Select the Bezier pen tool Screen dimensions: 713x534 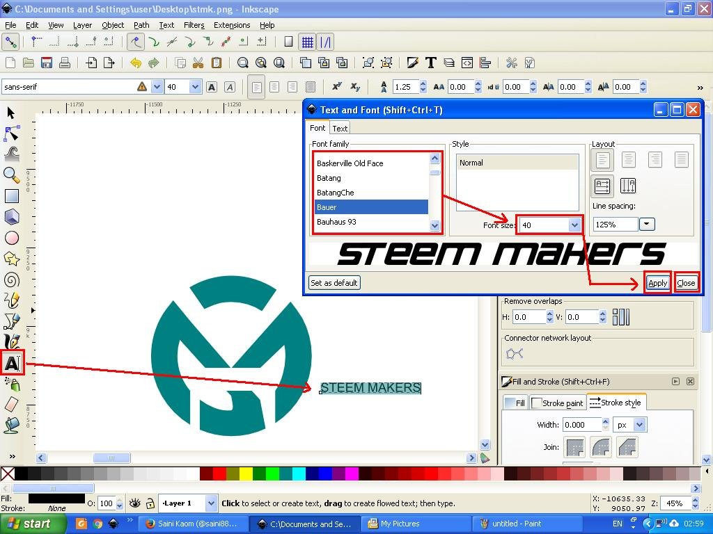click(11, 321)
